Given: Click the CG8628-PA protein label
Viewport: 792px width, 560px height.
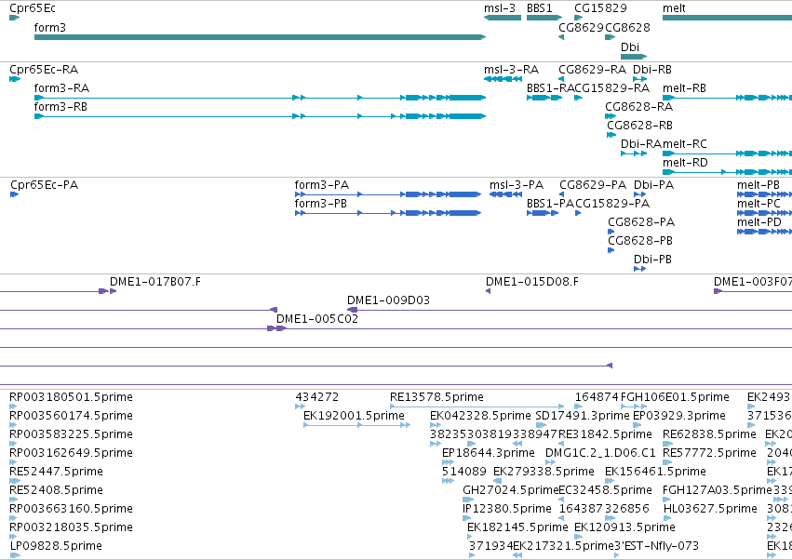Looking at the screenshot, I should tap(641, 222).
